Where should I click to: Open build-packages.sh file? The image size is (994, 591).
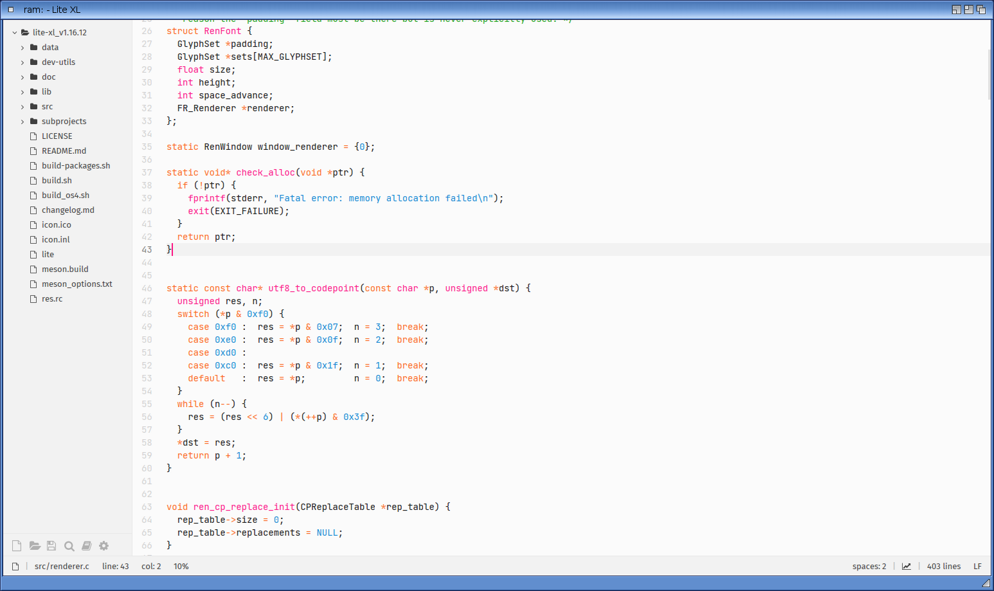(x=76, y=166)
